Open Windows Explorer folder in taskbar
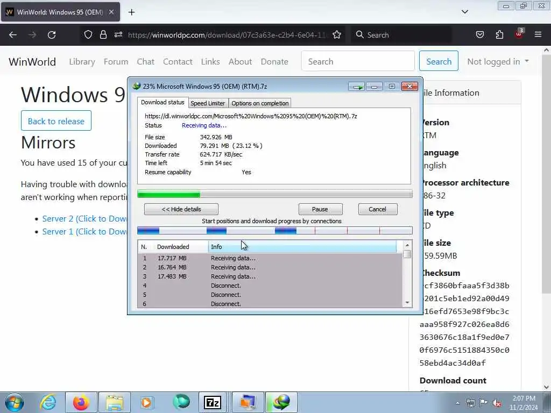 pos(114,402)
